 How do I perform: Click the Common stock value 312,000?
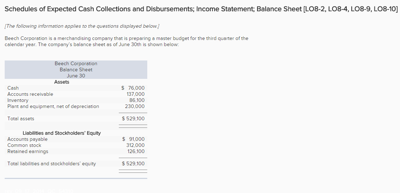[135, 145]
